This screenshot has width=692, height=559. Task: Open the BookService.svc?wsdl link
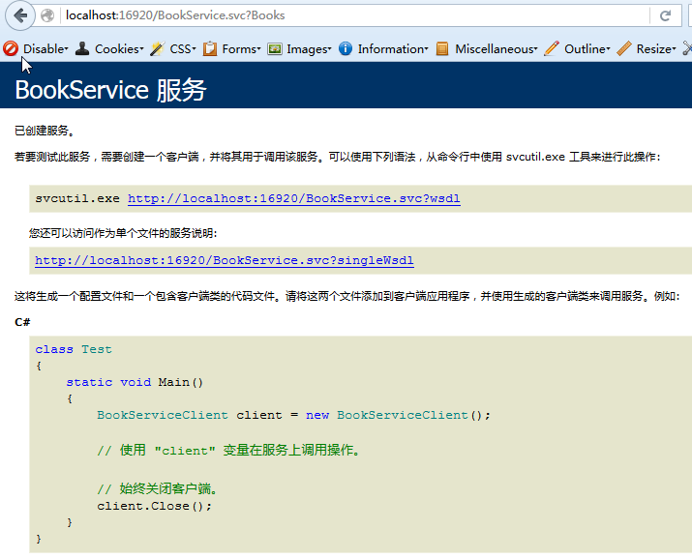coord(294,198)
